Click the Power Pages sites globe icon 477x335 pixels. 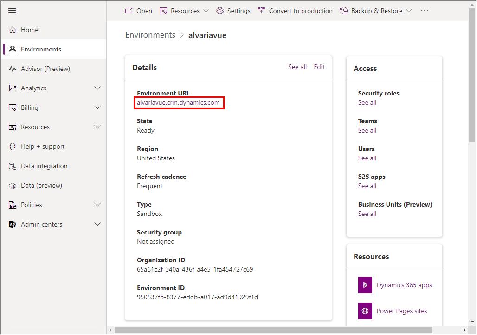365,311
